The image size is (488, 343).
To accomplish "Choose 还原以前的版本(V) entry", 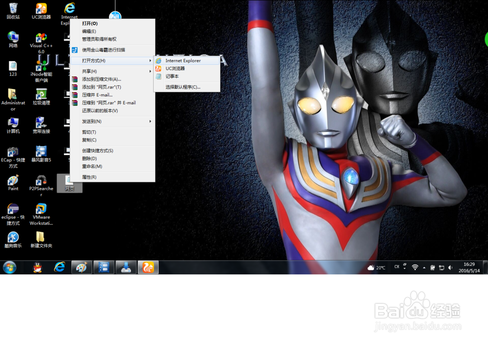I will (x=113, y=110).
